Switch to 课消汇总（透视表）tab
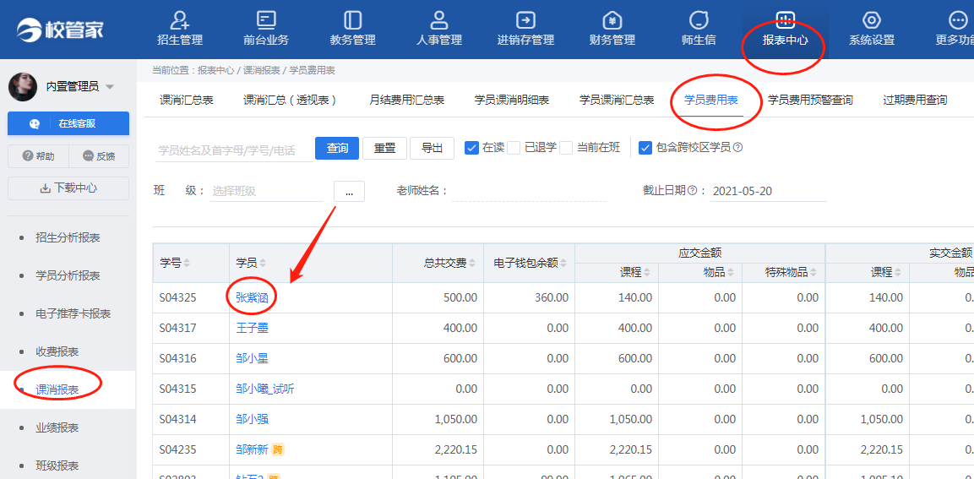The height and width of the screenshot is (479, 974). (290, 100)
